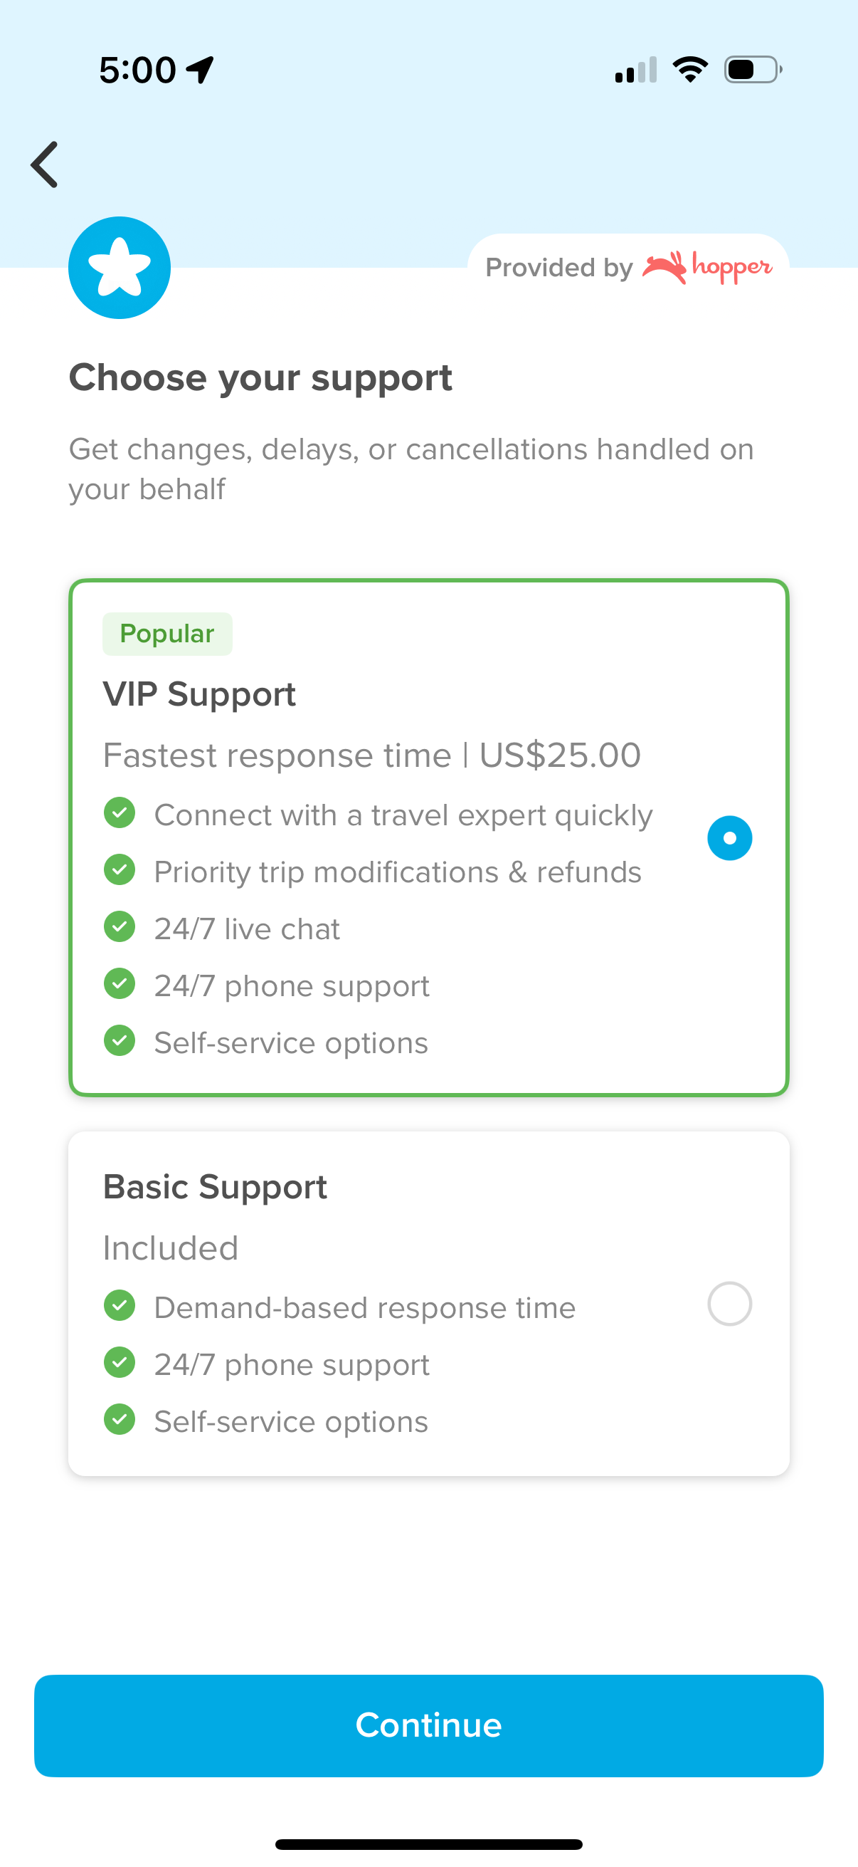Tap the battery indicator icon
Image resolution: width=858 pixels, height=1867 pixels.
pyautogui.click(x=753, y=70)
